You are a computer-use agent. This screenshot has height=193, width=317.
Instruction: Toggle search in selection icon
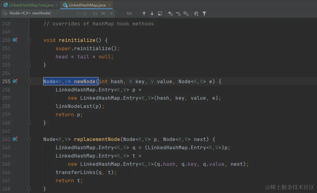pos(196,14)
